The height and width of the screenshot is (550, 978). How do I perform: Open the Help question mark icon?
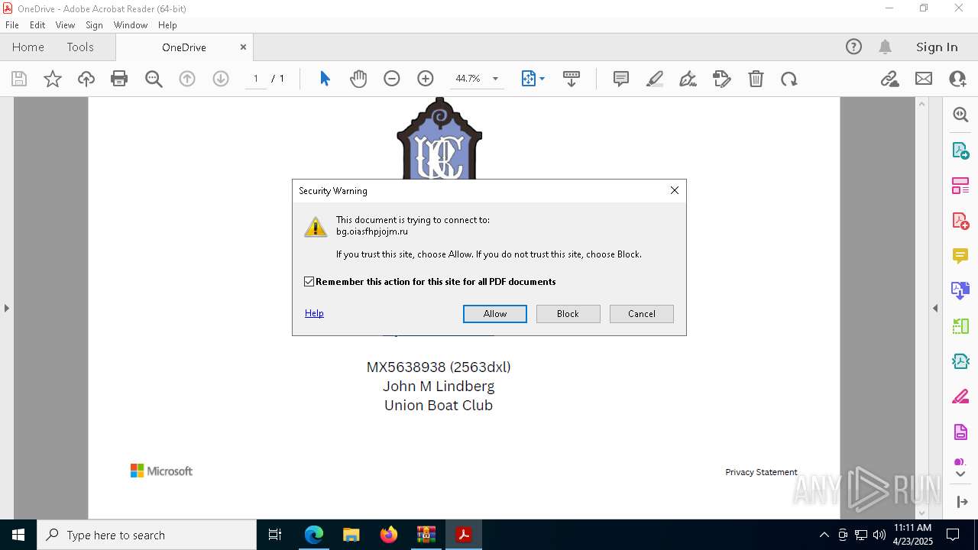853,47
